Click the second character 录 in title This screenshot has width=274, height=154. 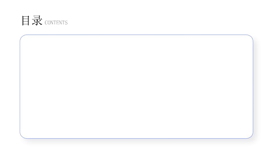pyautogui.click(x=37, y=21)
